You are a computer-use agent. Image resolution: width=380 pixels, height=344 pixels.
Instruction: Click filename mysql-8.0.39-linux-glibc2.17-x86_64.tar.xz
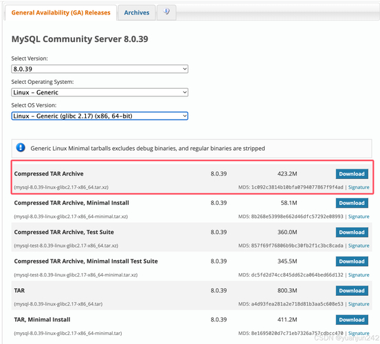[61, 187]
